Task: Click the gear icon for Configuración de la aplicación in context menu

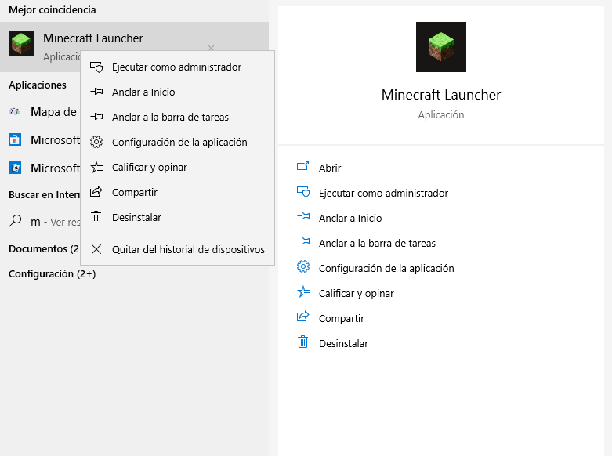Action: pos(96,142)
